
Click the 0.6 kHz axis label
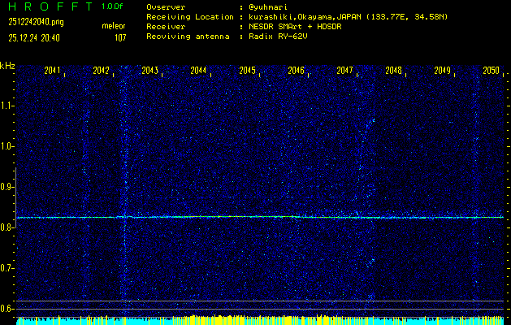6,309
